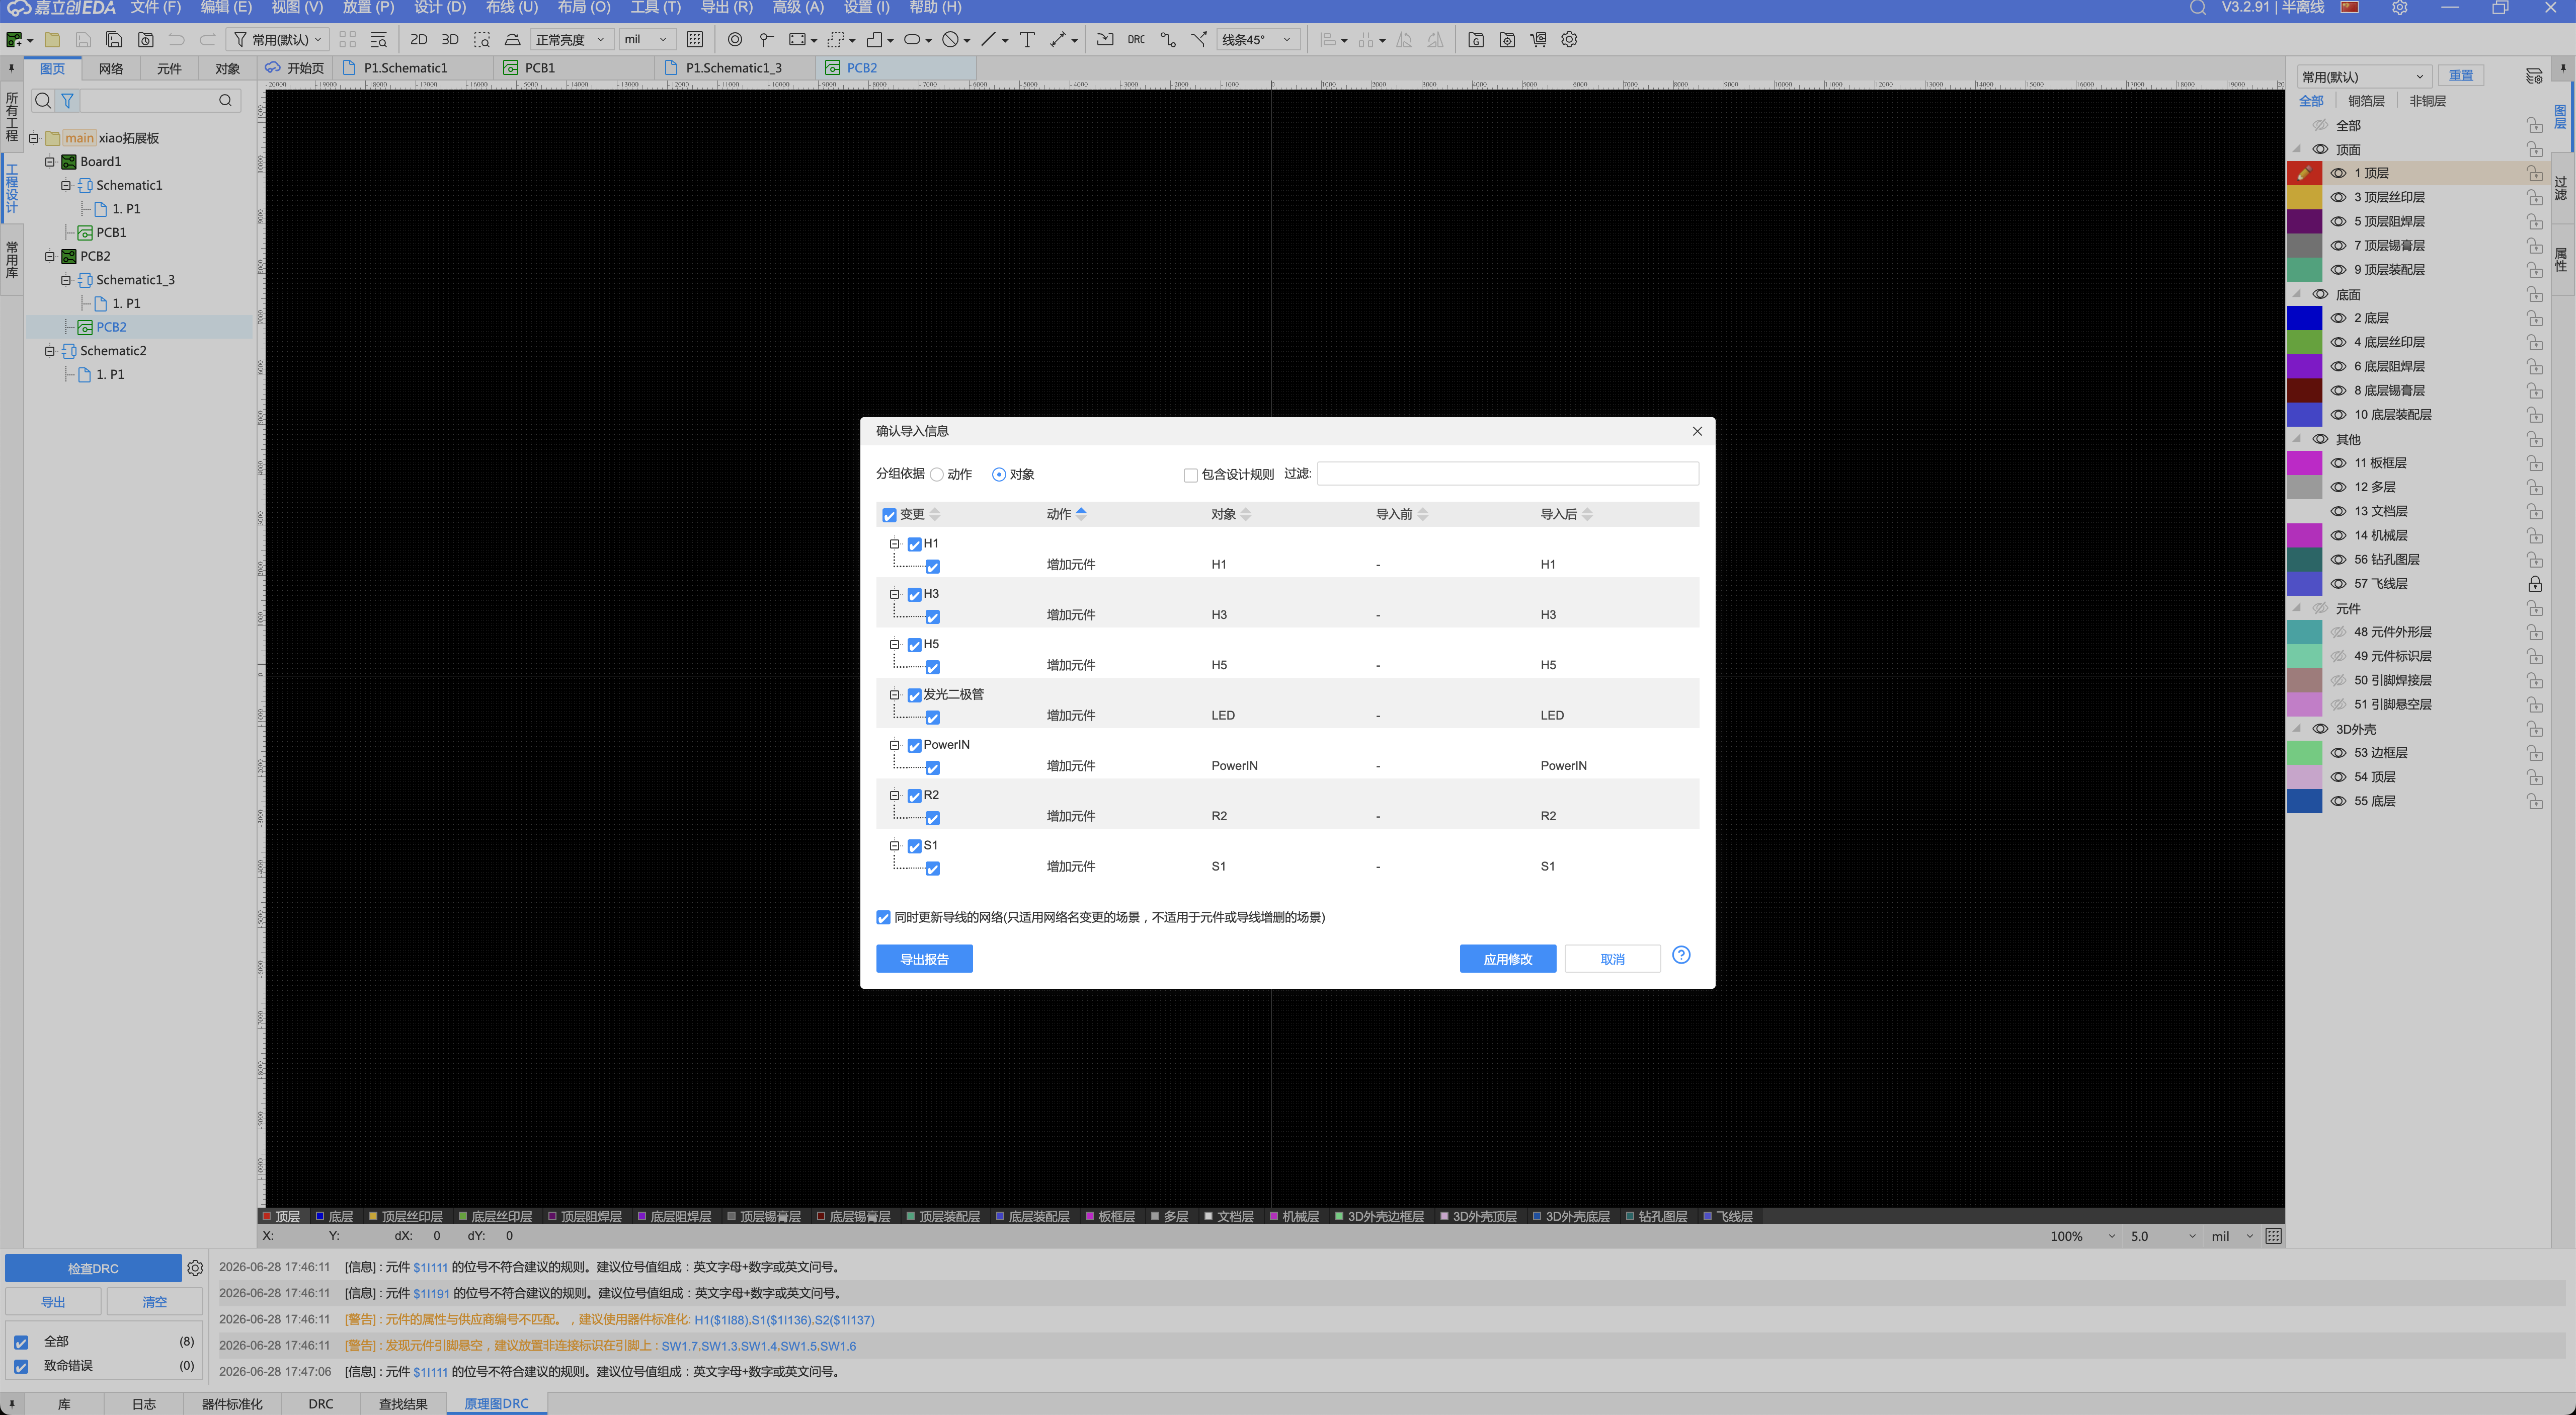Click the Save All toolbar icon

(x=114, y=40)
